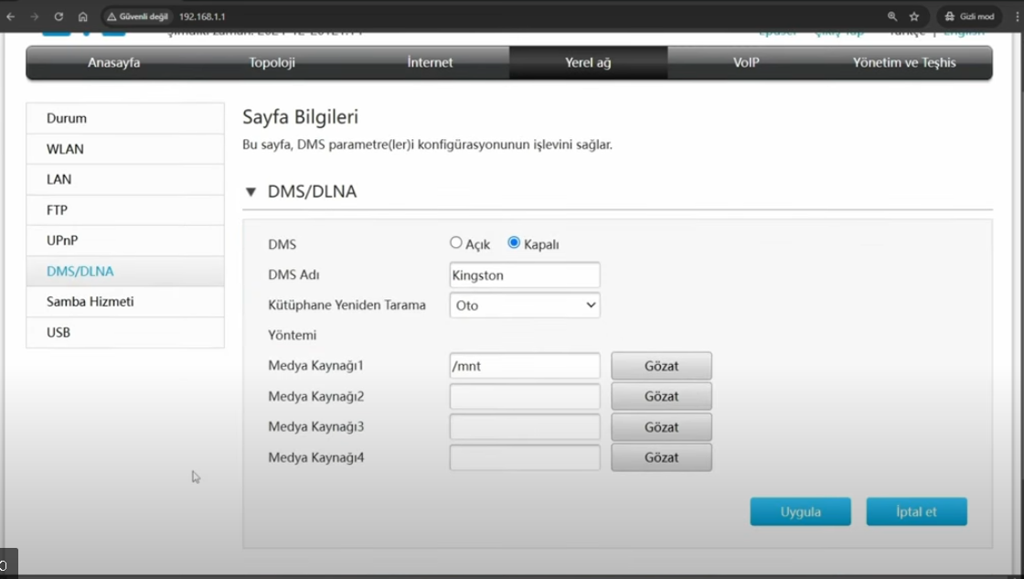Browse for Medya Kaynağı1 with Gözat
This screenshot has height=579, width=1024.
click(661, 365)
